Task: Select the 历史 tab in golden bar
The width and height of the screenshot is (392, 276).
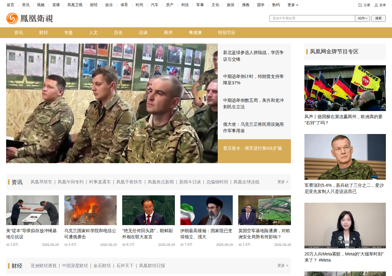Action: click(x=118, y=33)
